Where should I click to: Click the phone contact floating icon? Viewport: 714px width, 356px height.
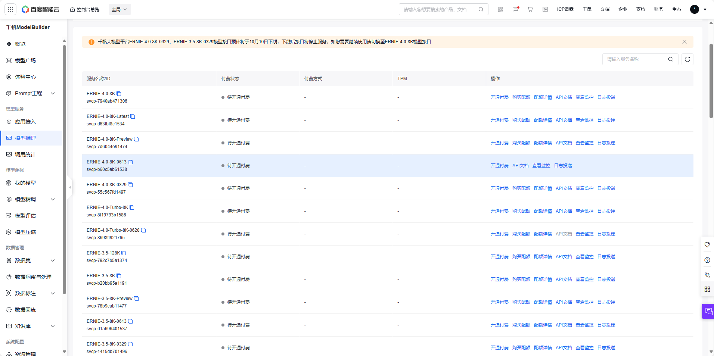pos(707,275)
